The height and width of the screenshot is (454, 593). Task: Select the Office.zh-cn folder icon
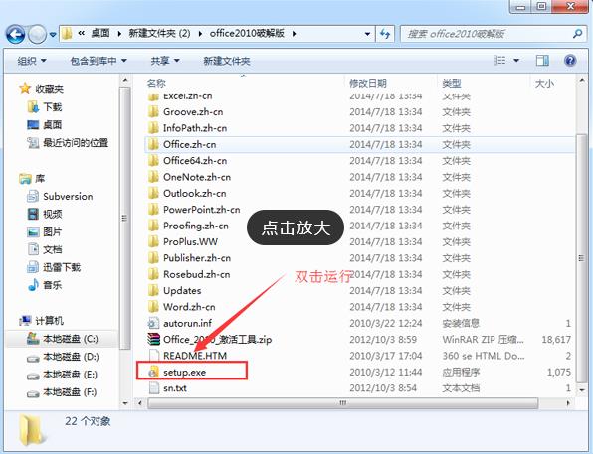[x=153, y=144]
